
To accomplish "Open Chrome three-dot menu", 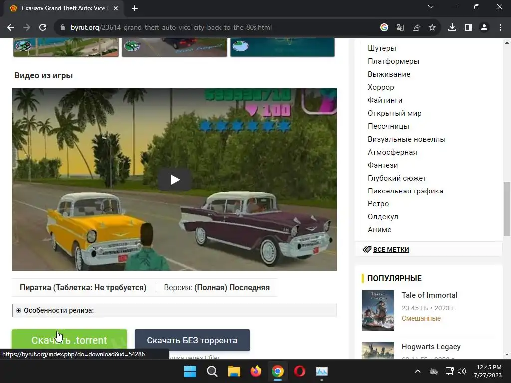I will click(500, 28).
